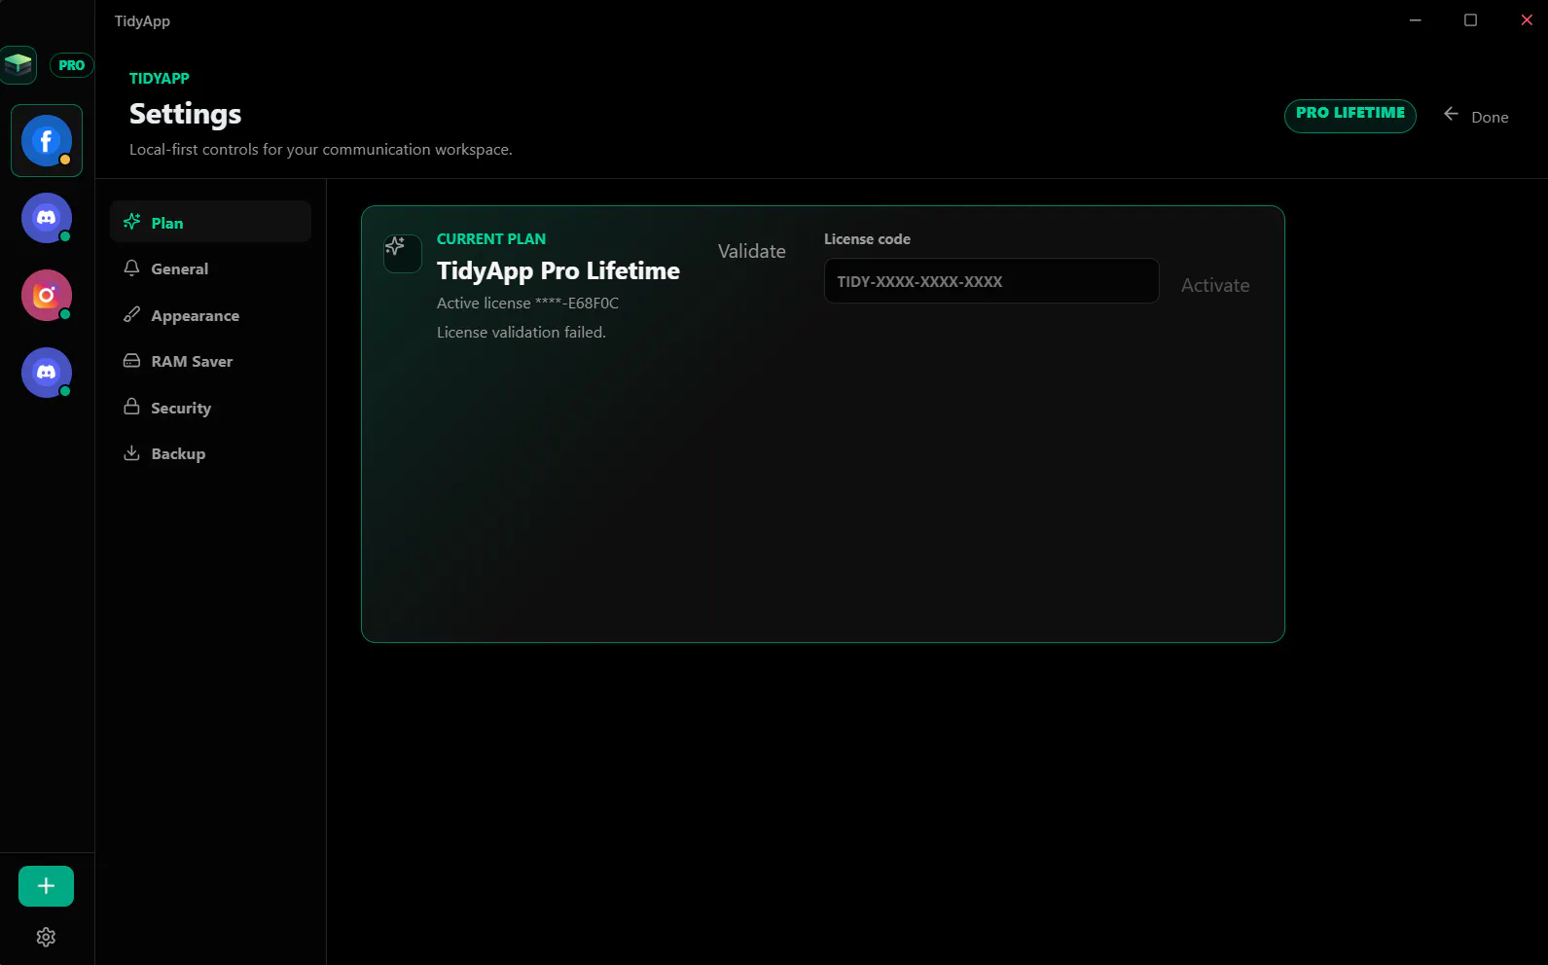Go to RAM Saver settings
The width and height of the screenshot is (1548, 965).
point(210,361)
